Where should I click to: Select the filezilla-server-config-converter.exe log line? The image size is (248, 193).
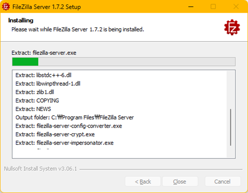pos(69,126)
